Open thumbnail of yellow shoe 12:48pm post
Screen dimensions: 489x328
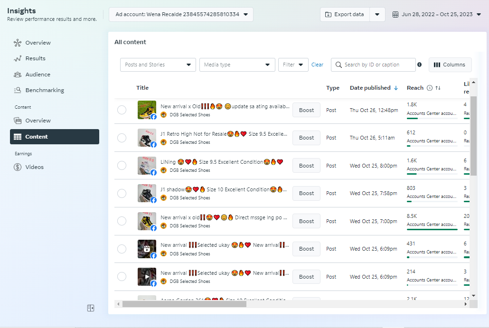pyautogui.click(x=147, y=110)
